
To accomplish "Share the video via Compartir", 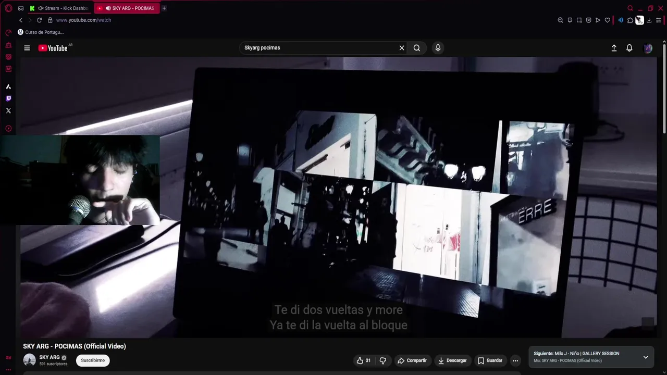I will click(x=412, y=360).
